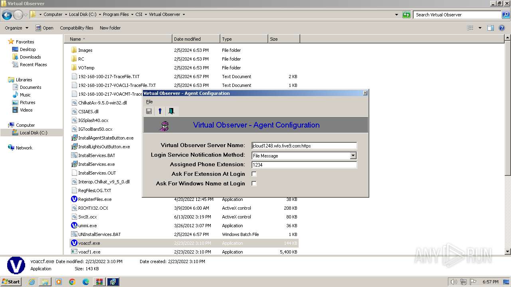
Task: Sort by the Size column header
Action: point(284,39)
